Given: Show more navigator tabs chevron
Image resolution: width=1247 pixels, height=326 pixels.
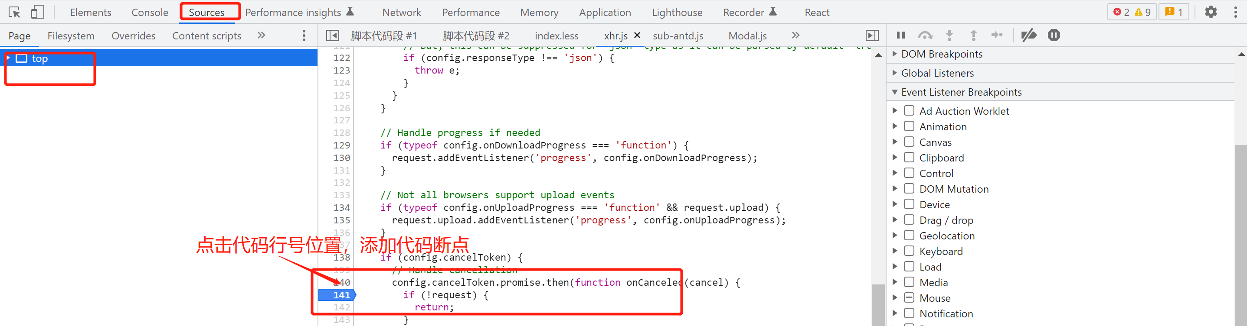Looking at the screenshot, I should (x=262, y=35).
